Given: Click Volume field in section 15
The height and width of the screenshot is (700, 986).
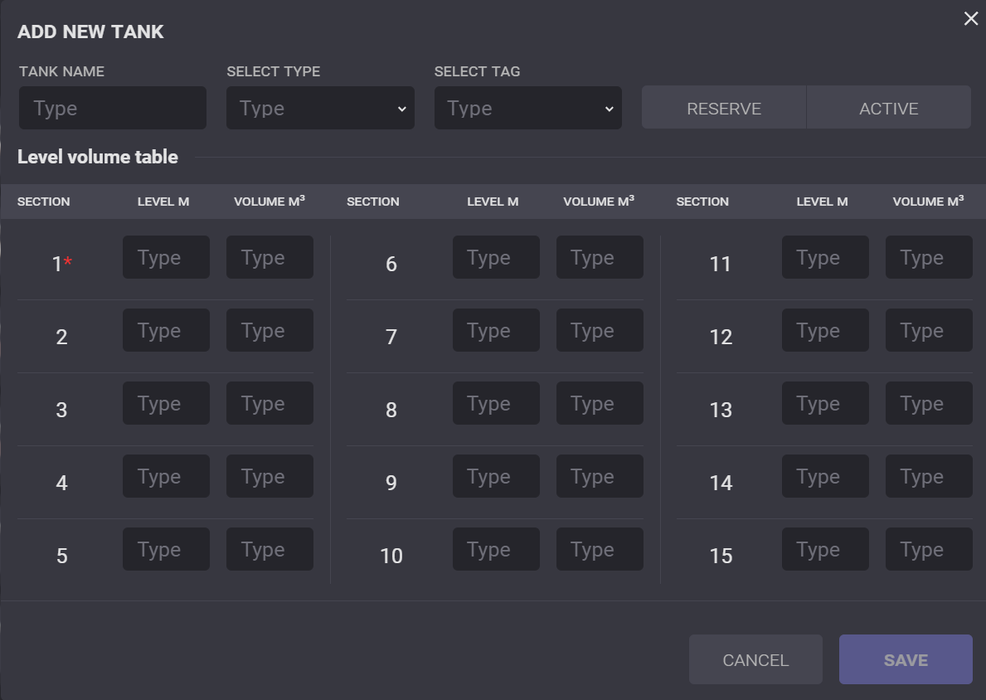Looking at the screenshot, I should click(929, 549).
